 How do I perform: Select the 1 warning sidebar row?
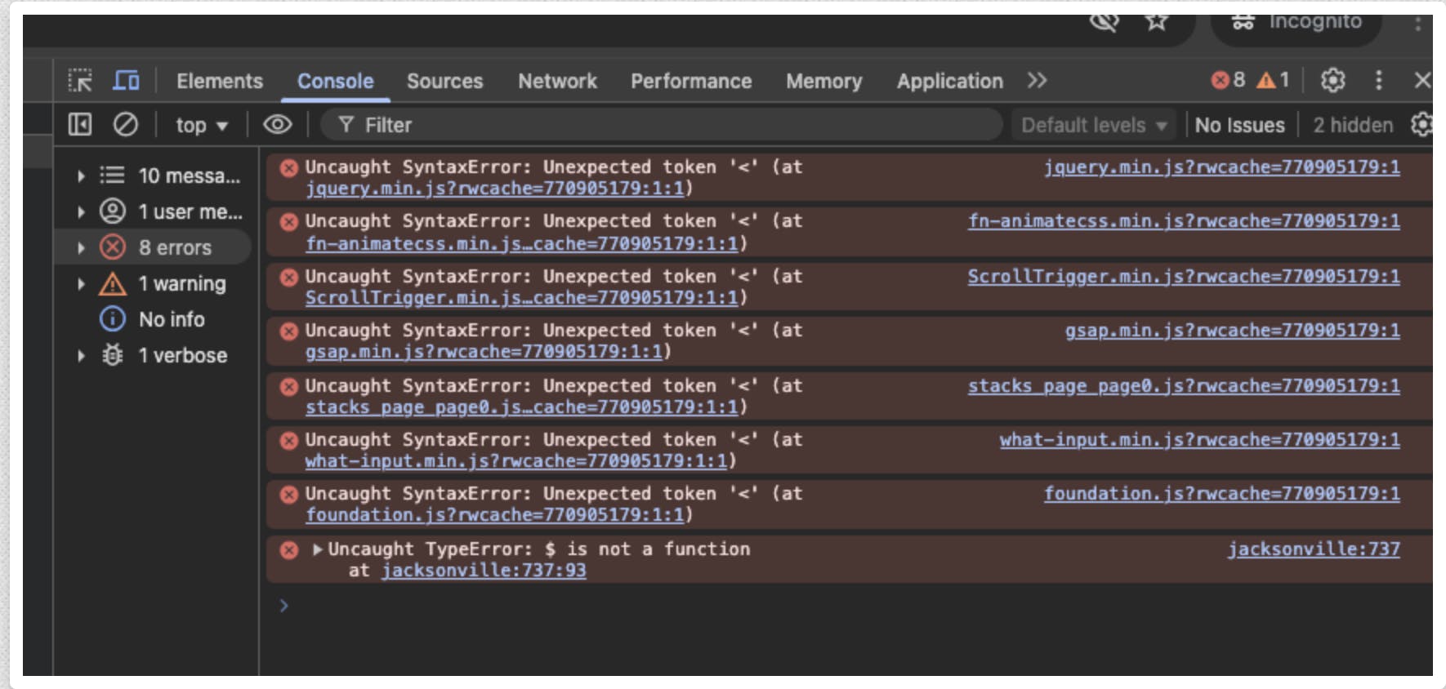pos(154,283)
